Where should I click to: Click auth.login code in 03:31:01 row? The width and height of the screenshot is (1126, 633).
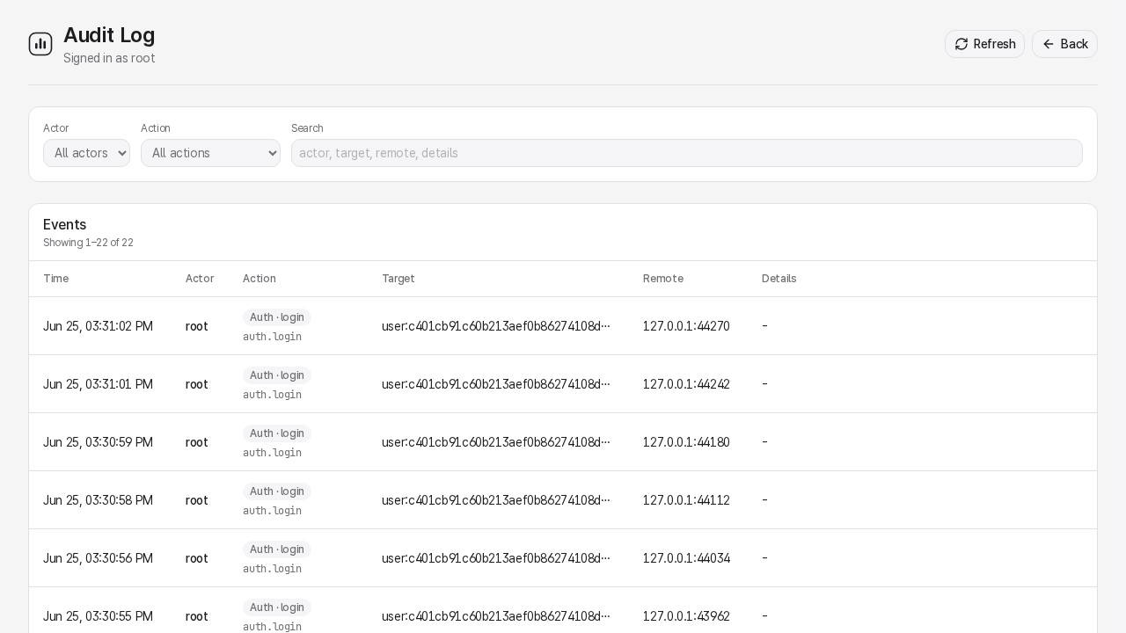coord(272,395)
